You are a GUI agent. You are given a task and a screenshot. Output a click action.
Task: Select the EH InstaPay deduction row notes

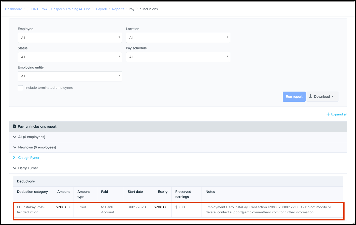[268, 210]
